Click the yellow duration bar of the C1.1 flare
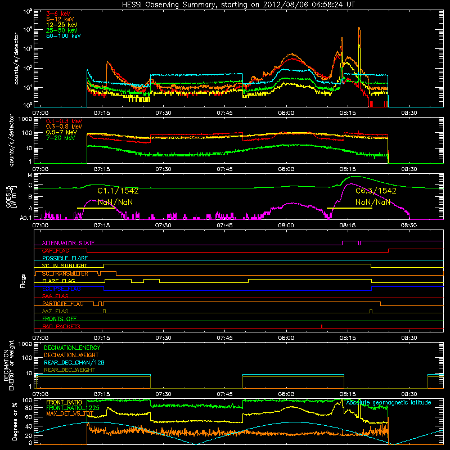The width and height of the screenshot is (450, 450). (96, 208)
